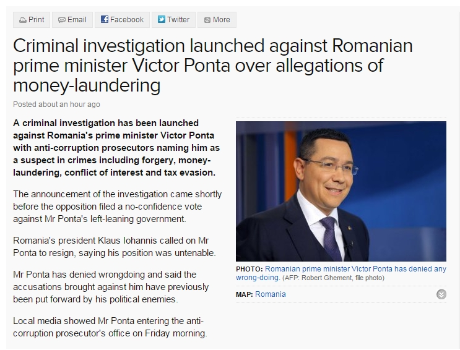Click the paragraph starting with "Local media"

110,328
